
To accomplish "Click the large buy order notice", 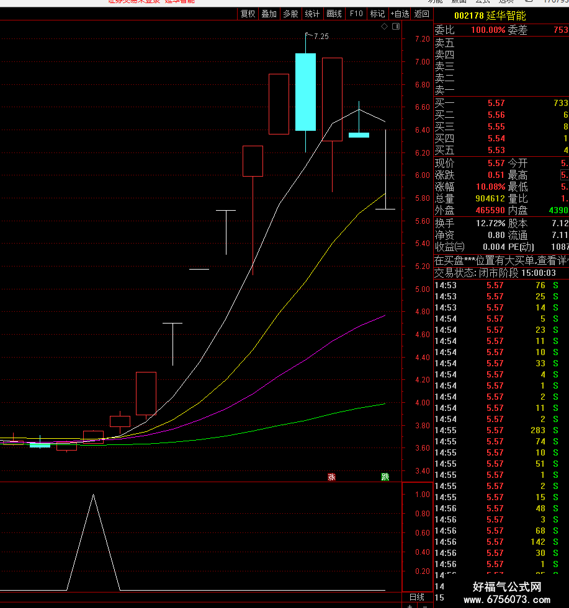I will [501, 260].
